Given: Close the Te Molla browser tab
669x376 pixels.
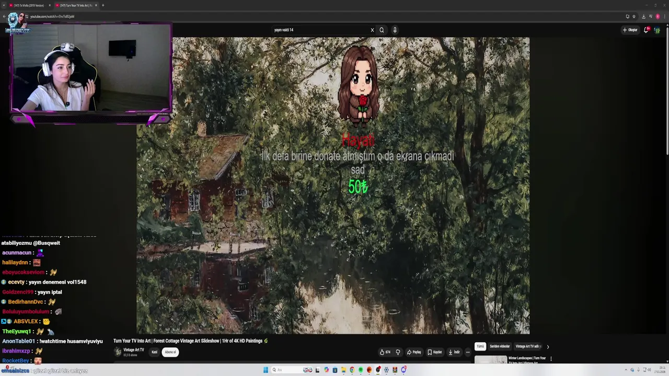Looking at the screenshot, I should pyautogui.click(x=50, y=5).
